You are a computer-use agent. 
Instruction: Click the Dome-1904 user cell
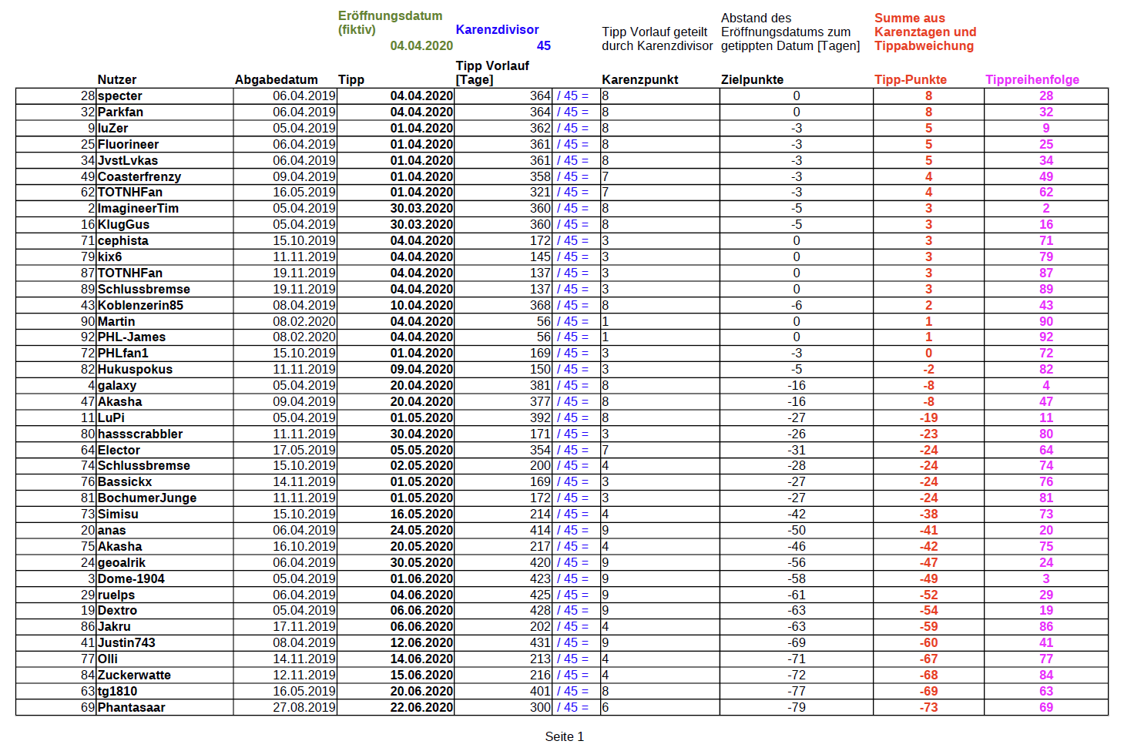point(131,578)
